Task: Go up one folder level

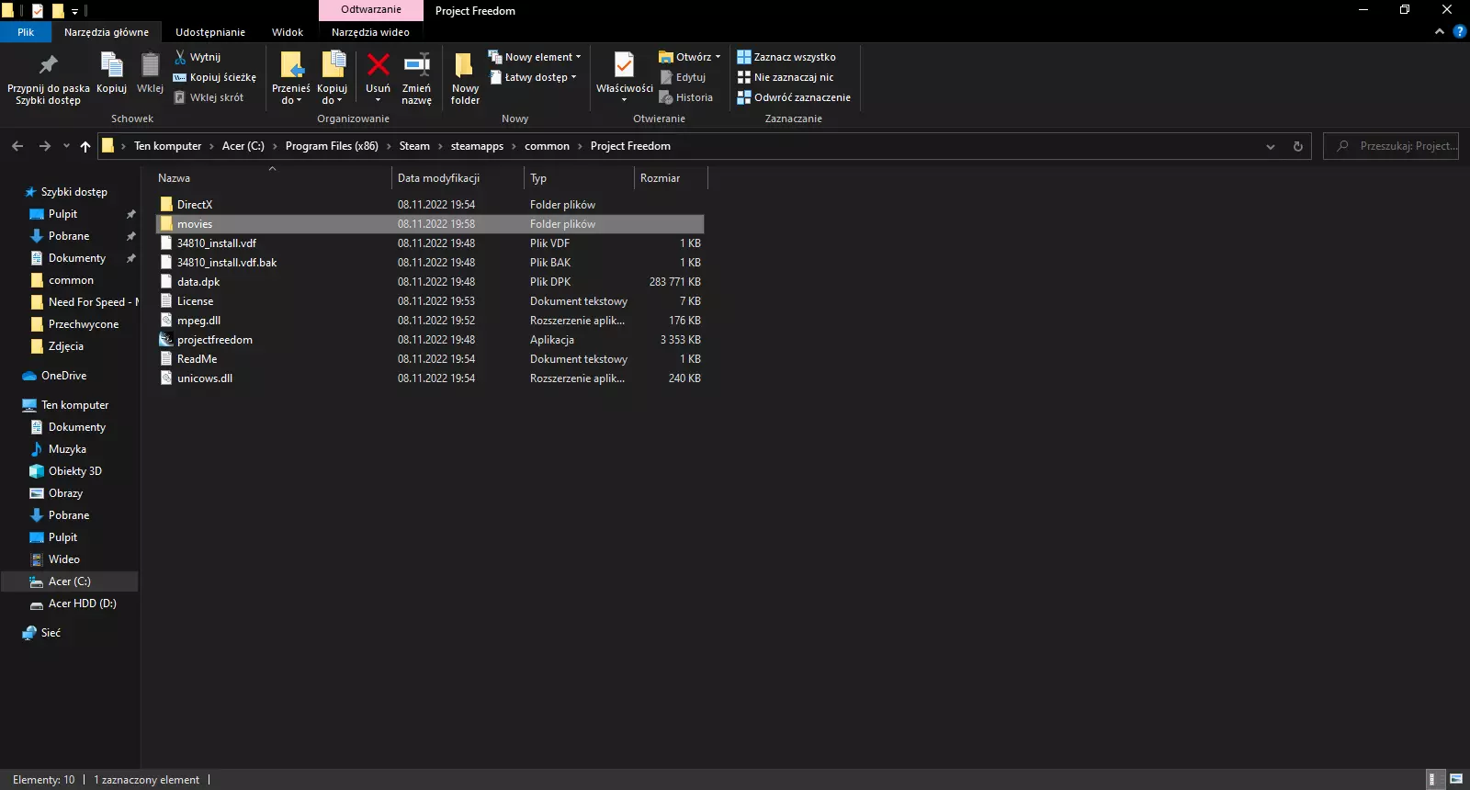Action: click(x=85, y=146)
